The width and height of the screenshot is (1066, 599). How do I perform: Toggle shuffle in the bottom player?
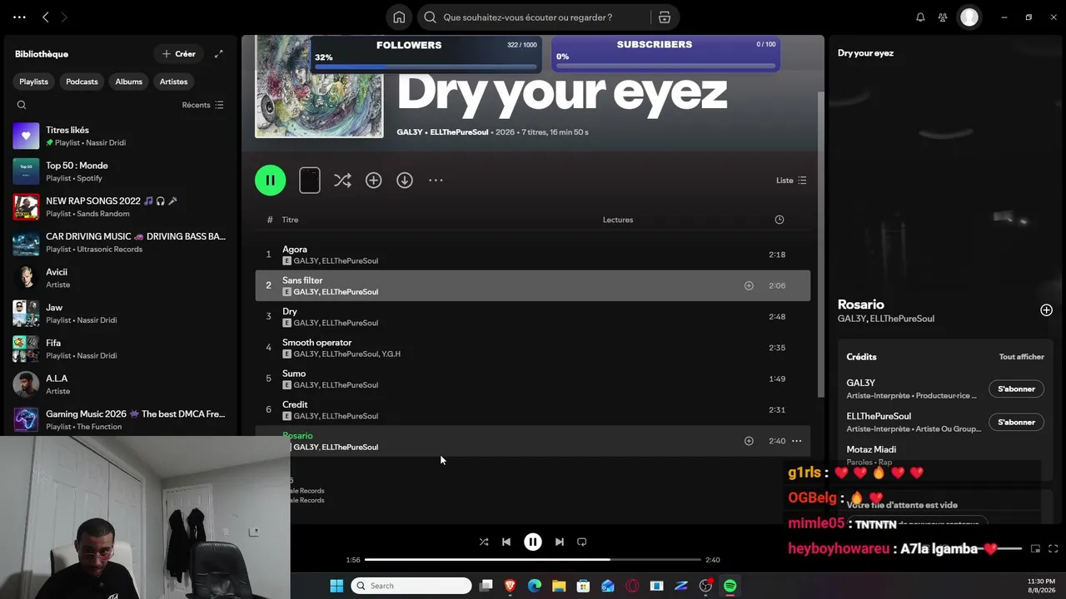484,542
